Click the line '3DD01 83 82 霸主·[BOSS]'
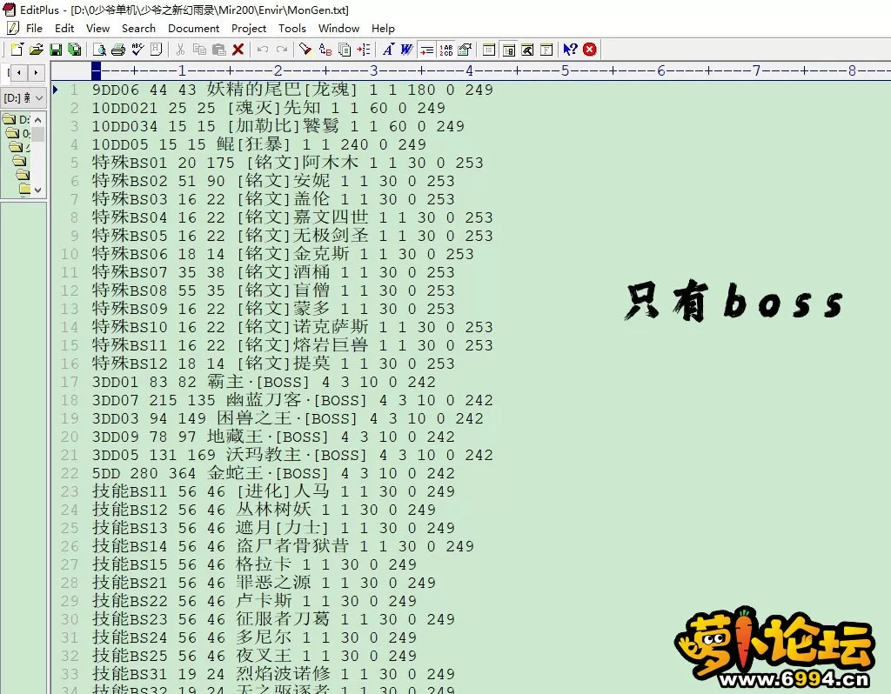The width and height of the screenshot is (891, 694). pyautogui.click(x=264, y=382)
